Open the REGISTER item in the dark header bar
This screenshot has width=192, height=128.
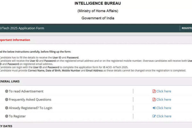(x=187, y=28)
